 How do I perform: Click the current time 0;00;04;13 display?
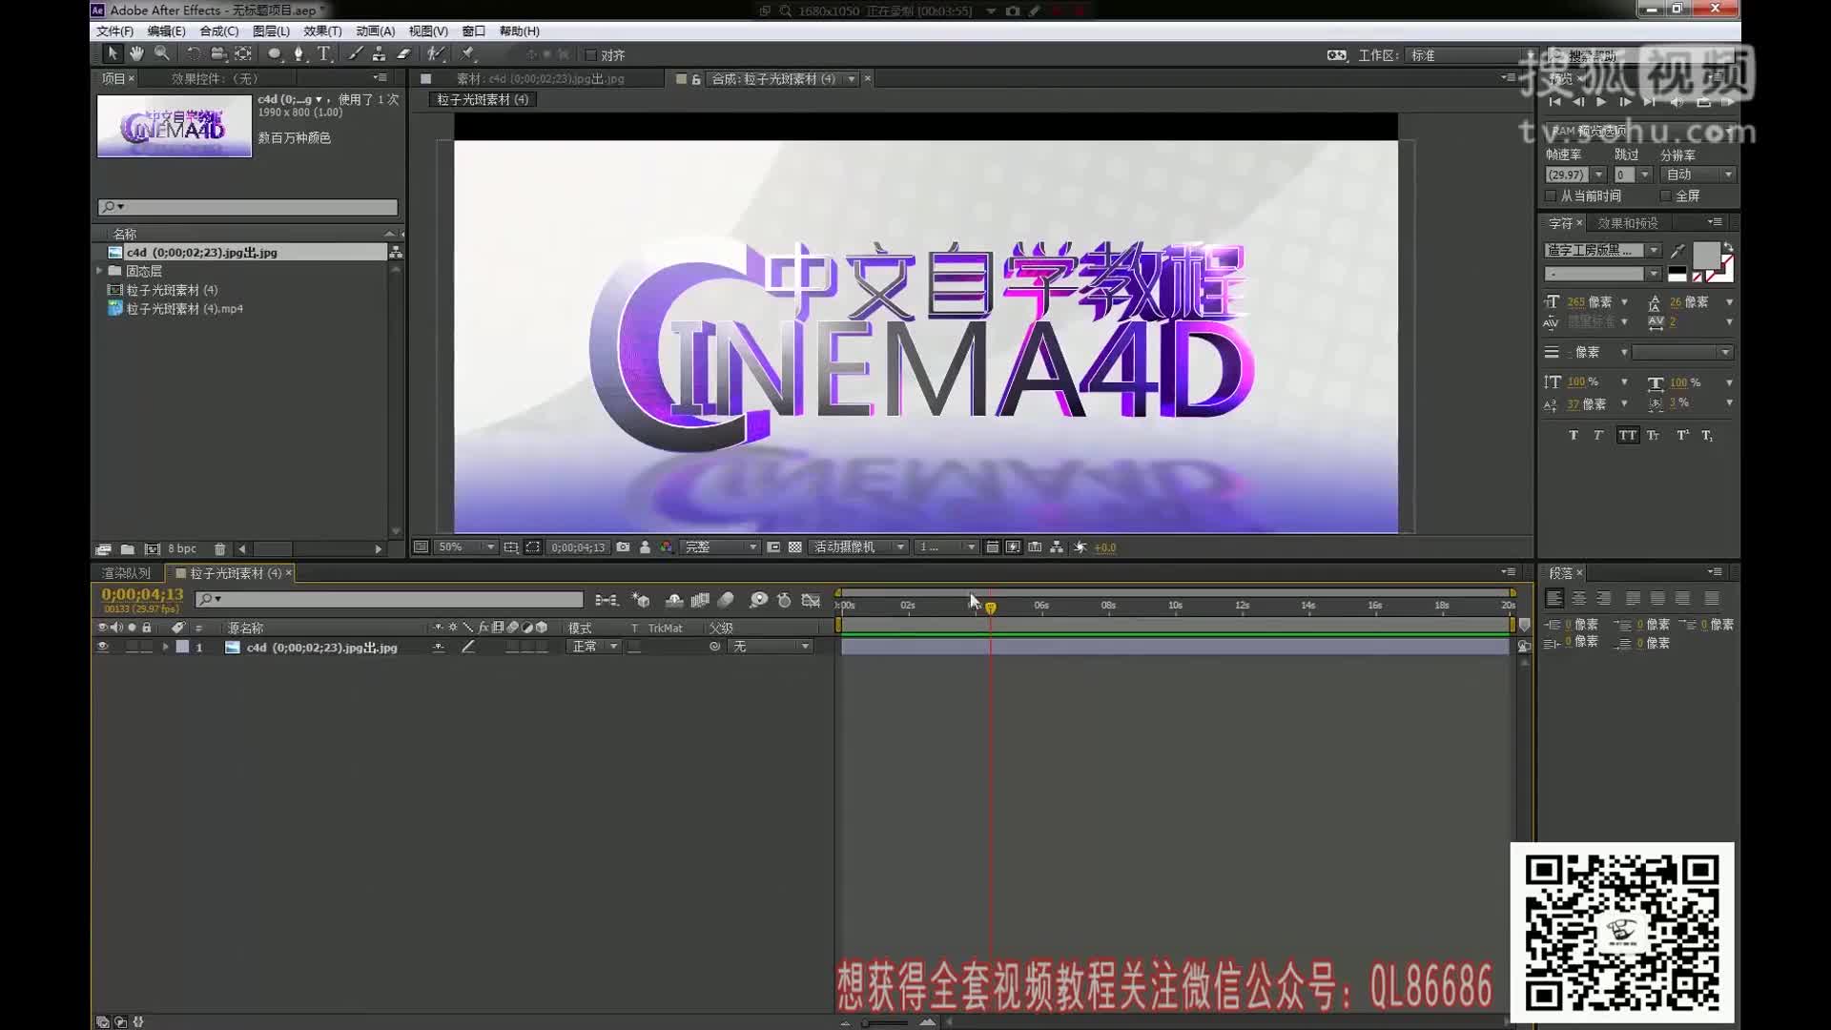click(x=142, y=594)
